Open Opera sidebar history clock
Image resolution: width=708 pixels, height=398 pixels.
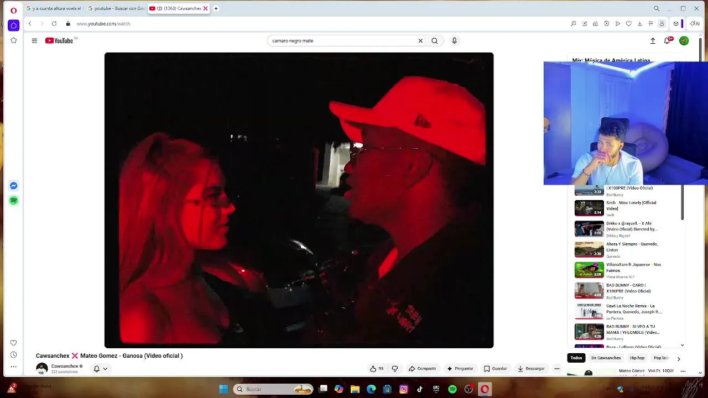point(13,355)
